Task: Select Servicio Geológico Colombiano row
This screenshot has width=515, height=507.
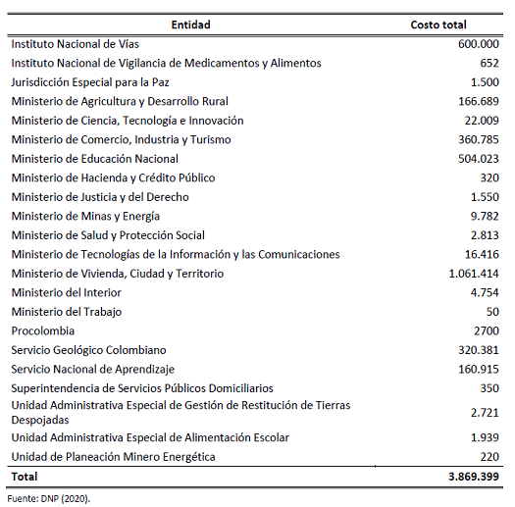Action: [x=255, y=350]
